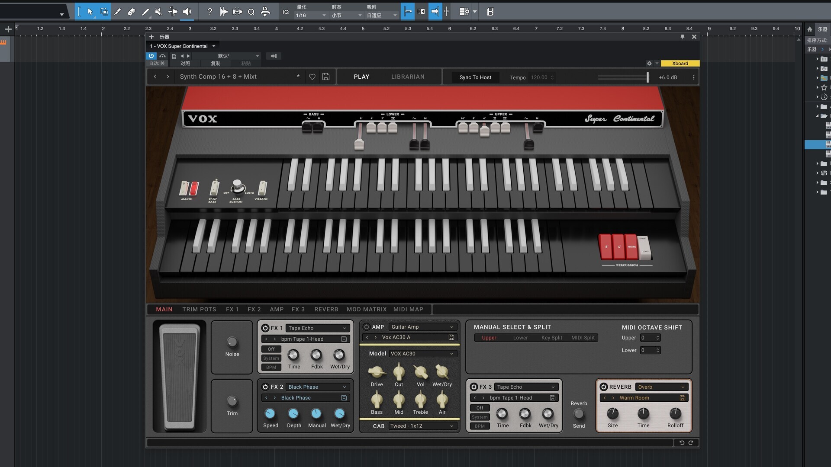Click the Sync To Host button
This screenshot has width=831, height=467.
pyautogui.click(x=475, y=77)
